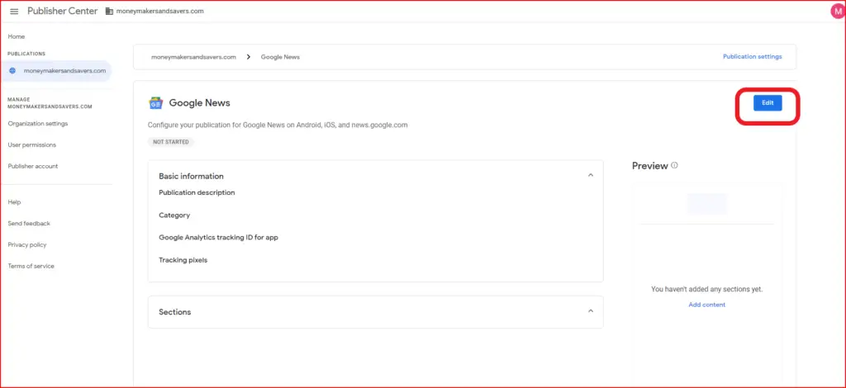Click the globe icon beside moneymakersandsavers.com
This screenshot has width=846, height=388.
13,71
